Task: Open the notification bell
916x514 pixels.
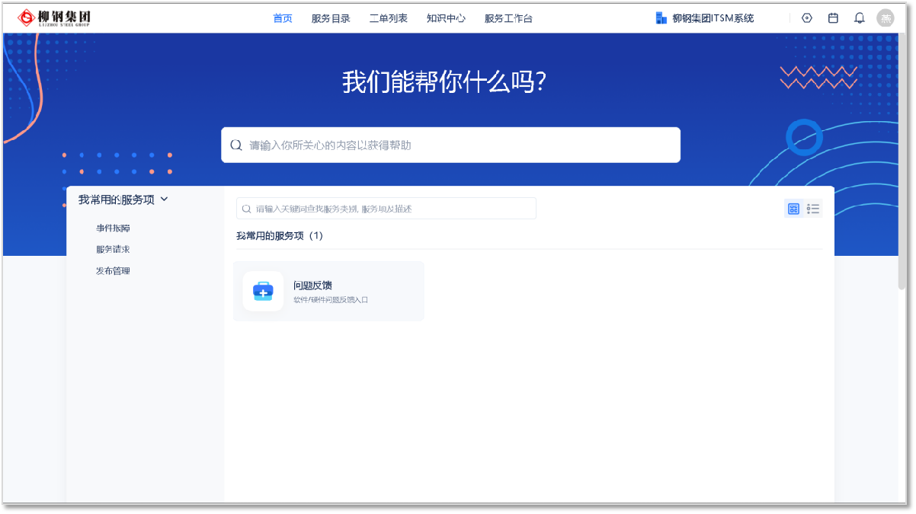Action: pyautogui.click(x=859, y=18)
